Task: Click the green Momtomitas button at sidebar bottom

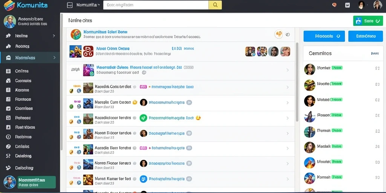Action: point(37,182)
